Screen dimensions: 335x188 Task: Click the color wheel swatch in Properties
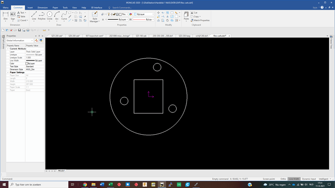131,14
